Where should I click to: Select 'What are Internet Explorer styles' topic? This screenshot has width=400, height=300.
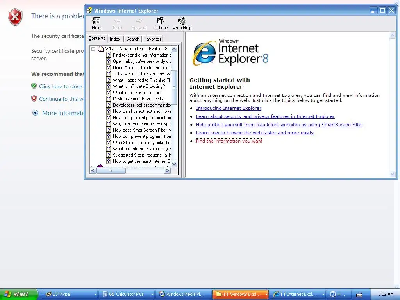click(142, 149)
